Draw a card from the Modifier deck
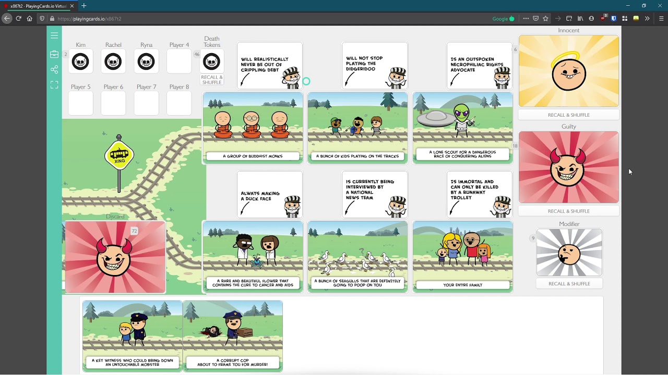The width and height of the screenshot is (668, 375). tap(569, 252)
